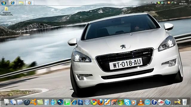Open the dark clock icon in the dock
This screenshot has width=191, height=107.
click(27, 102)
